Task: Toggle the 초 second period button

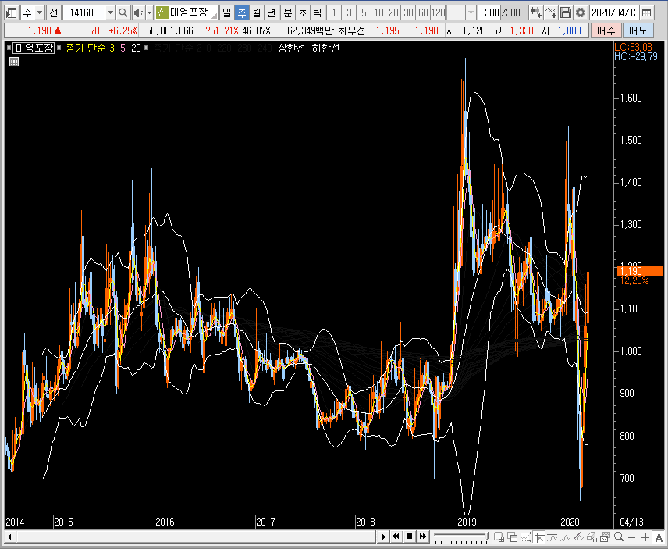Action: click(x=303, y=12)
